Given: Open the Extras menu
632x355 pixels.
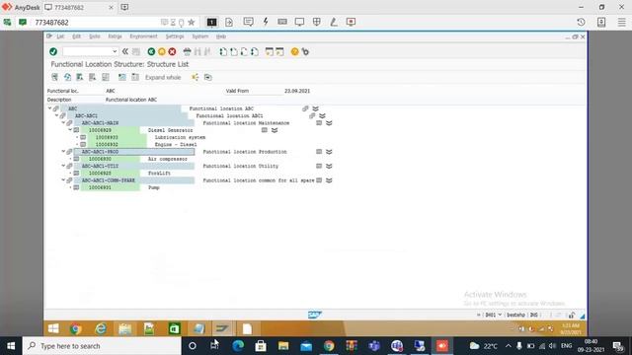Looking at the screenshot, I should tap(115, 36).
